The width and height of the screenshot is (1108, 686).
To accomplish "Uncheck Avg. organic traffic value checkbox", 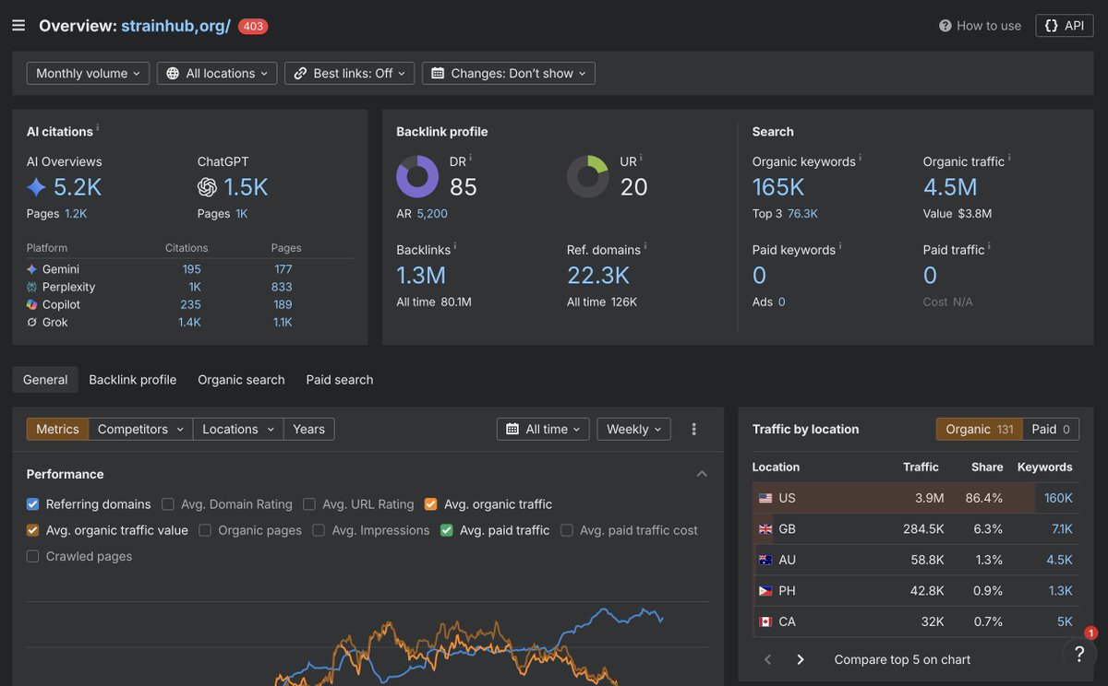I will [33, 530].
